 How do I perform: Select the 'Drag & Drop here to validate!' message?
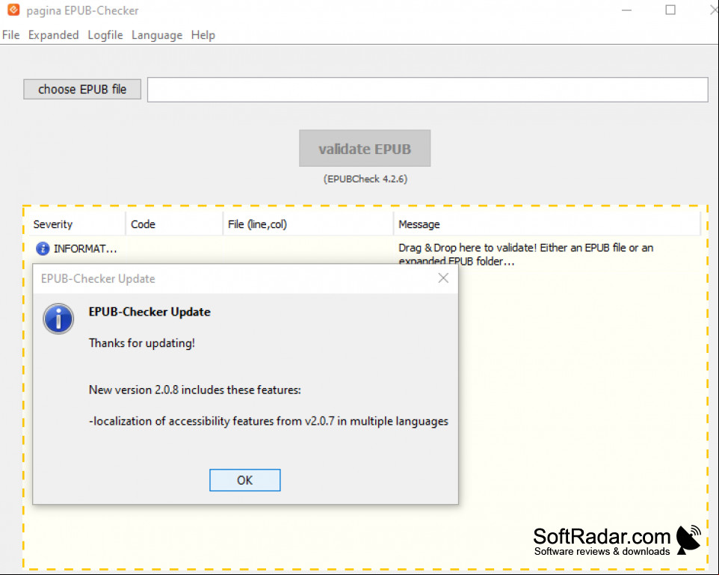click(x=526, y=254)
